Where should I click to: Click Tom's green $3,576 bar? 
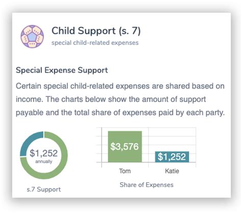pyautogui.click(x=125, y=147)
